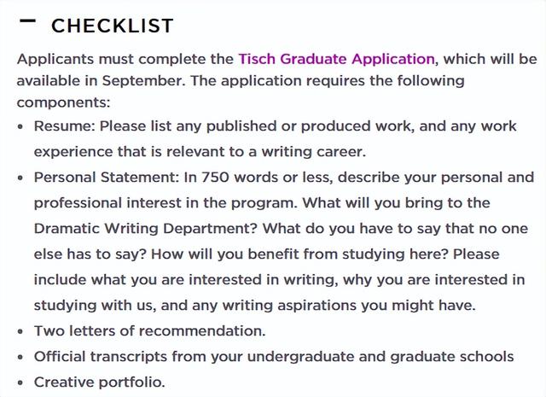
Task: Click the word 'components:' in intro paragraph
Action: click(63, 103)
